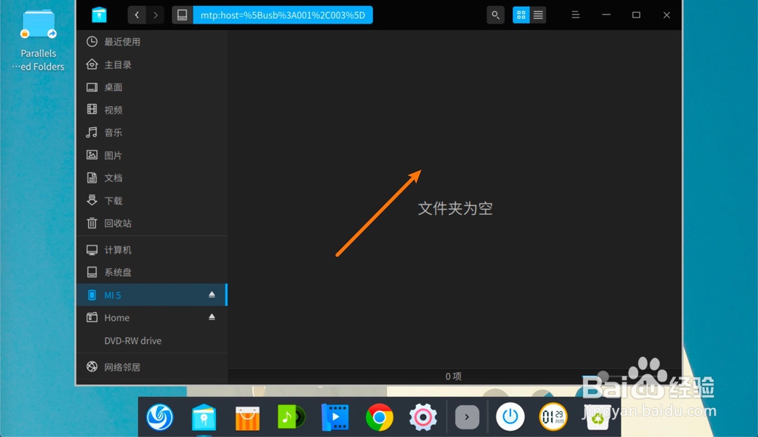Launch Google Chrome from dock
Viewport: 758px width, 437px height.
click(x=380, y=417)
